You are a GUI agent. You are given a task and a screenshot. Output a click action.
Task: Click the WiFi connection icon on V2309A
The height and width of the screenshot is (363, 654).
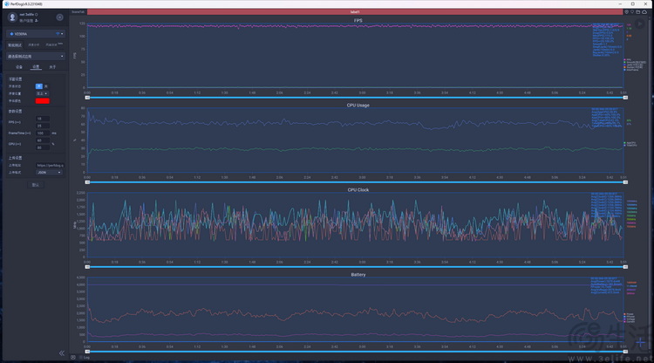58,34
